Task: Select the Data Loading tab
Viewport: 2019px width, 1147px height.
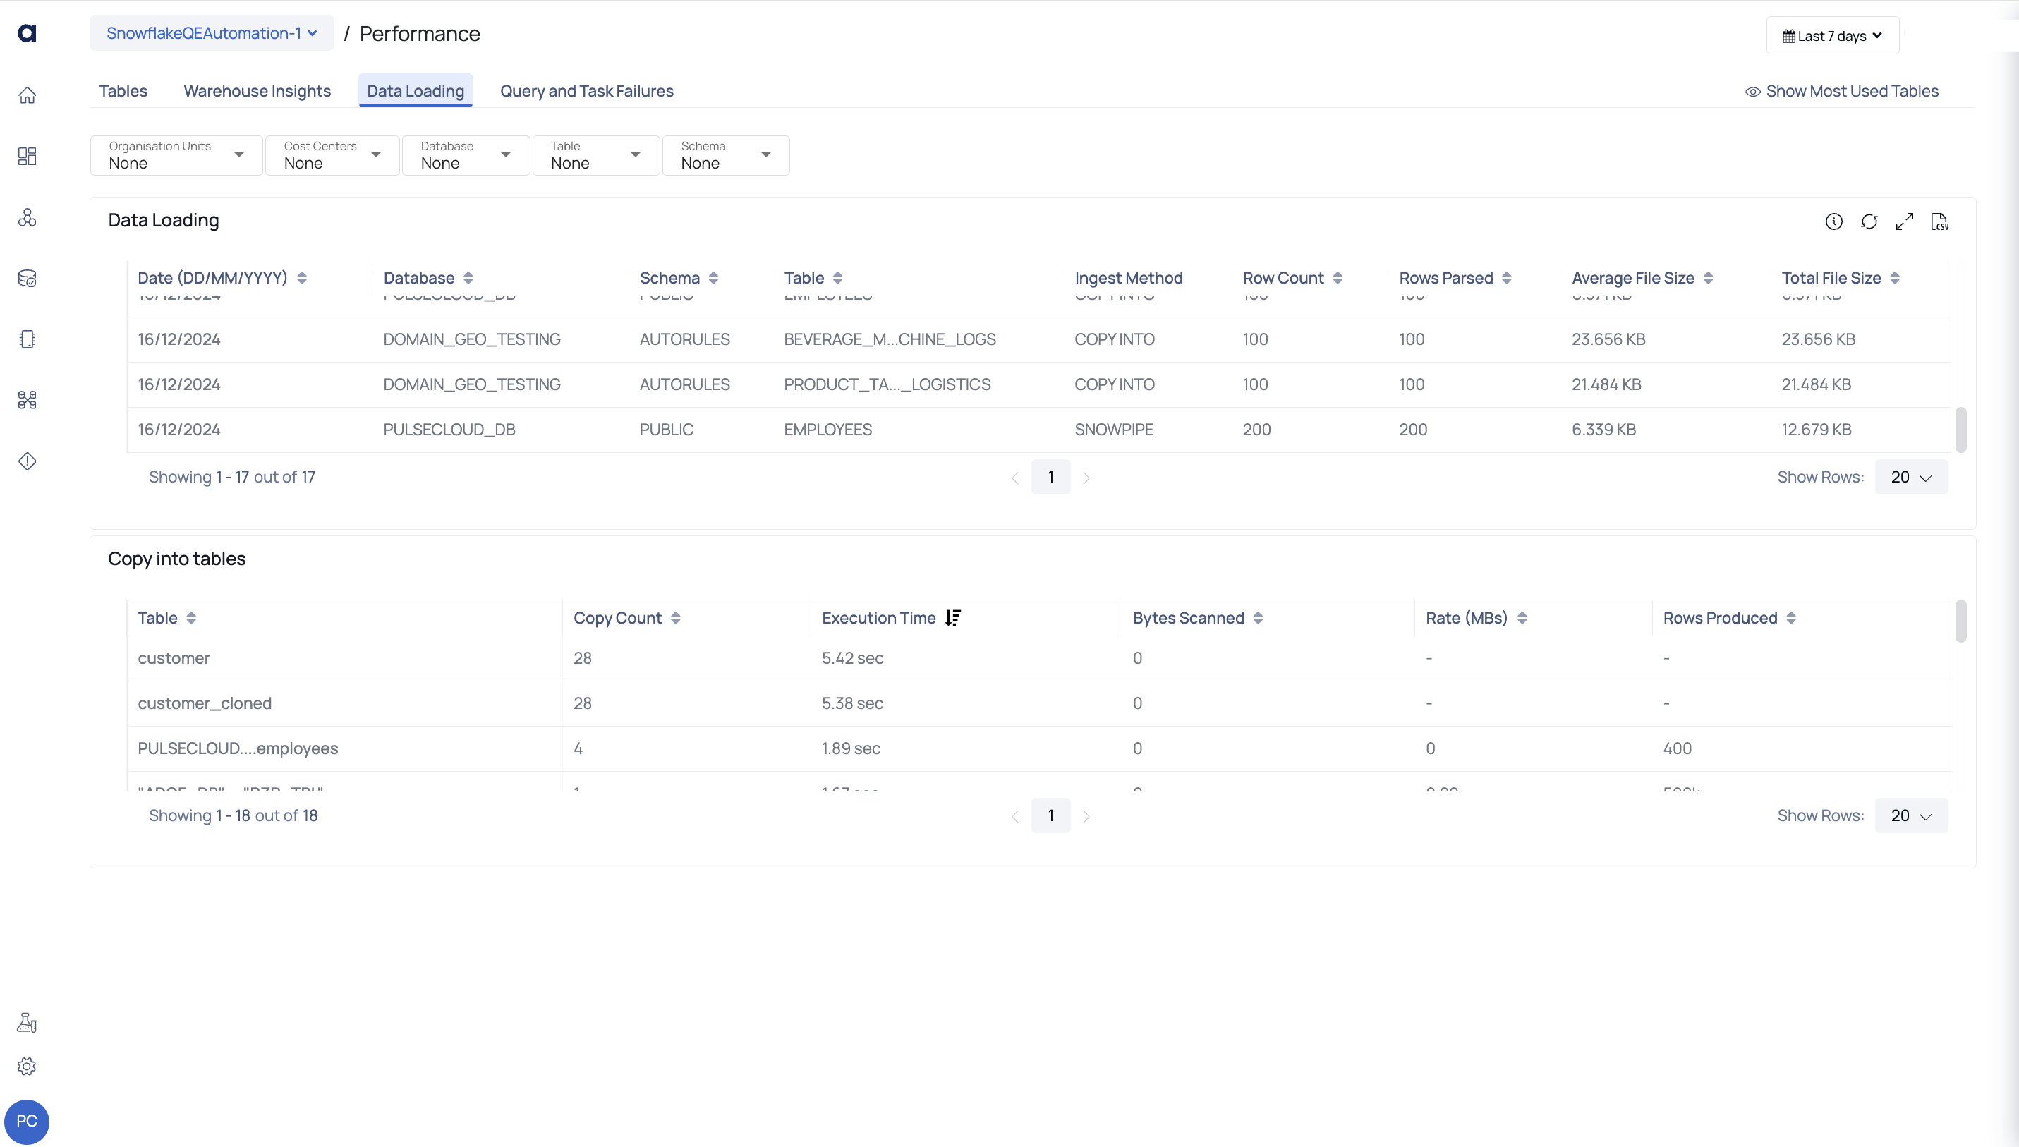Action: (415, 92)
